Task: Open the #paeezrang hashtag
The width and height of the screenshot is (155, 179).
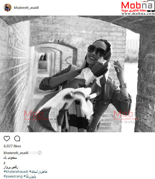Action: pyautogui.click(x=13, y=176)
